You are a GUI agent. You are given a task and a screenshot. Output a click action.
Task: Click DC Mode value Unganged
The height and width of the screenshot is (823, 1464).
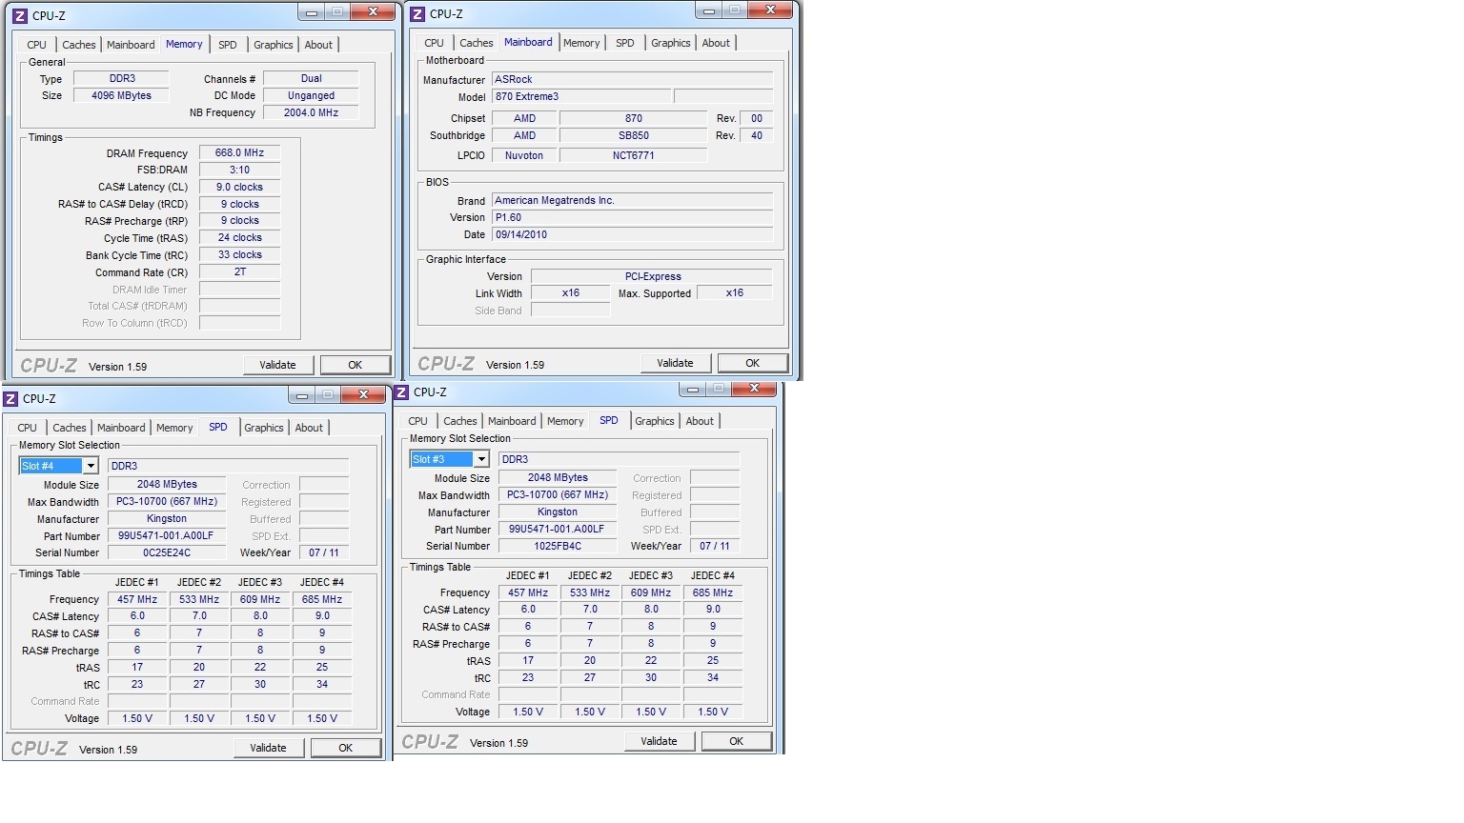[x=311, y=95]
